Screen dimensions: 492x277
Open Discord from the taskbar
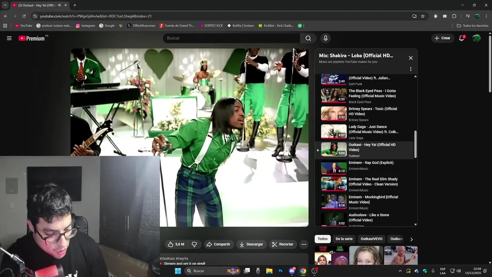[x=292, y=271]
